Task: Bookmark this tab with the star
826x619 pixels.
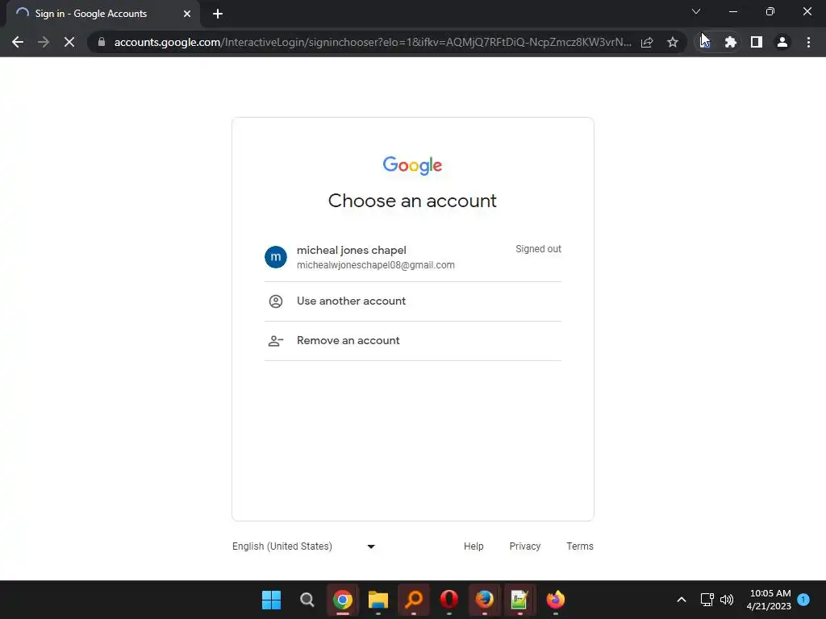Action: coord(673,42)
